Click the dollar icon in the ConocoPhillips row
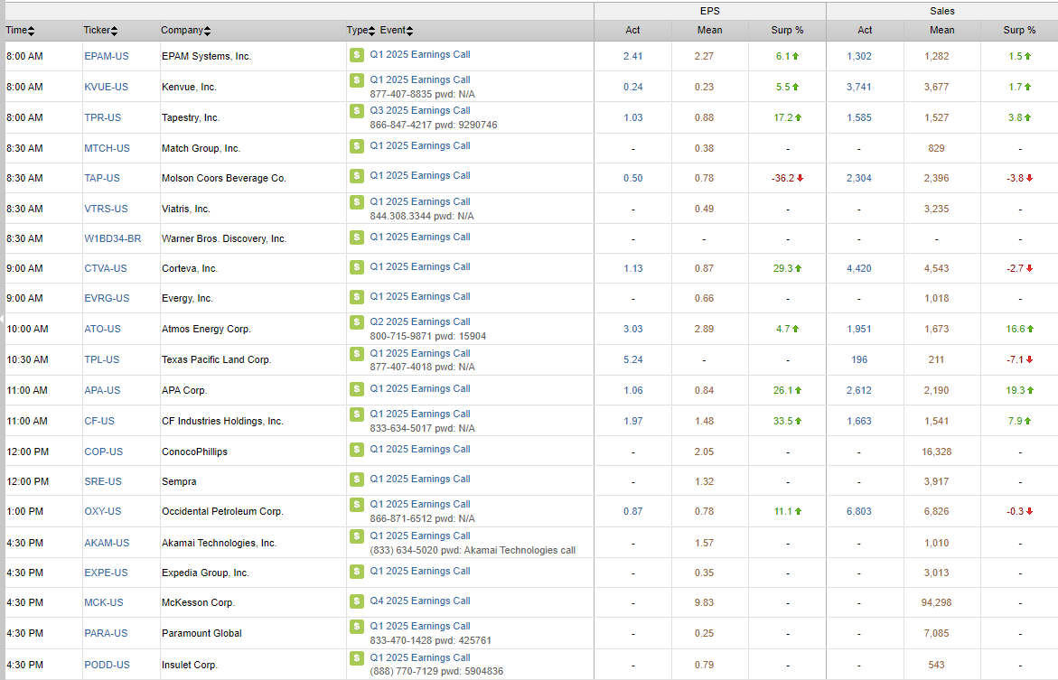 pyautogui.click(x=357, y=449)
